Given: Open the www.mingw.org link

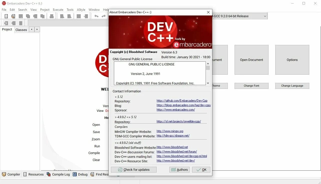Looking at the screenshot, I should click(x=170, y=131).
